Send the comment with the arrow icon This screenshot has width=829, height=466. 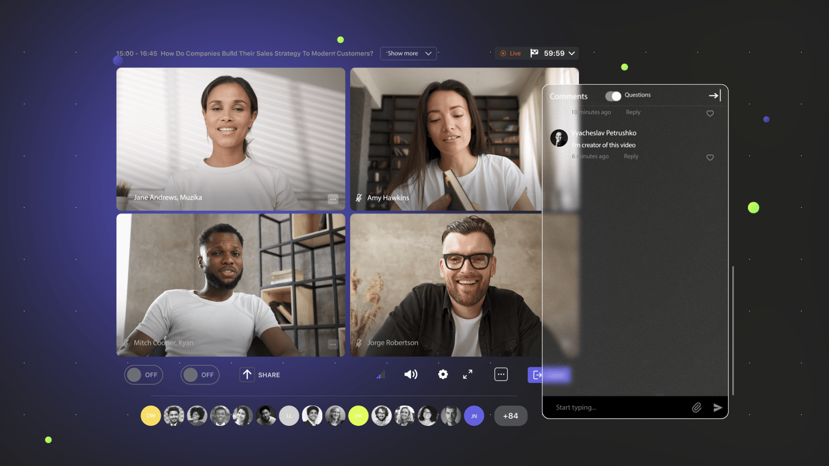point(718,408)
